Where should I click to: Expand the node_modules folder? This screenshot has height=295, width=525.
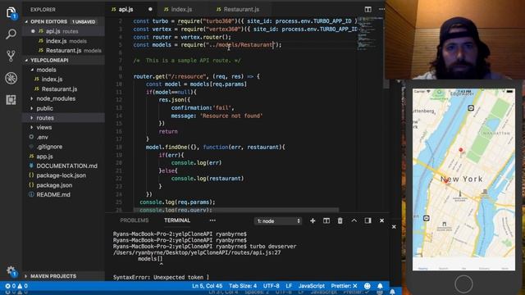(x=56, y=98)
